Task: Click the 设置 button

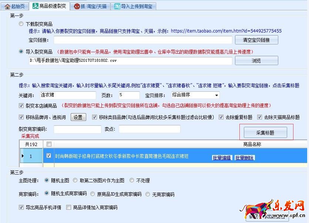Action: coord(78,117)
